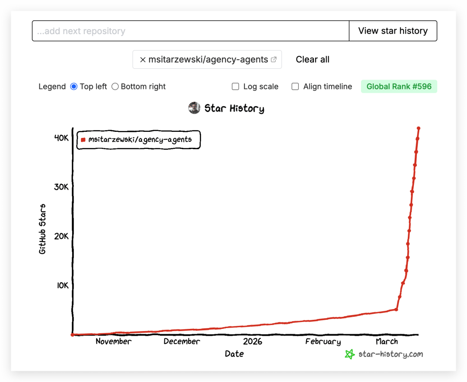467x382 pixels.
Task: Open the msitarzewski/agency-agents repository chip link
Action: pyautogui.click(x=208, y=60)
